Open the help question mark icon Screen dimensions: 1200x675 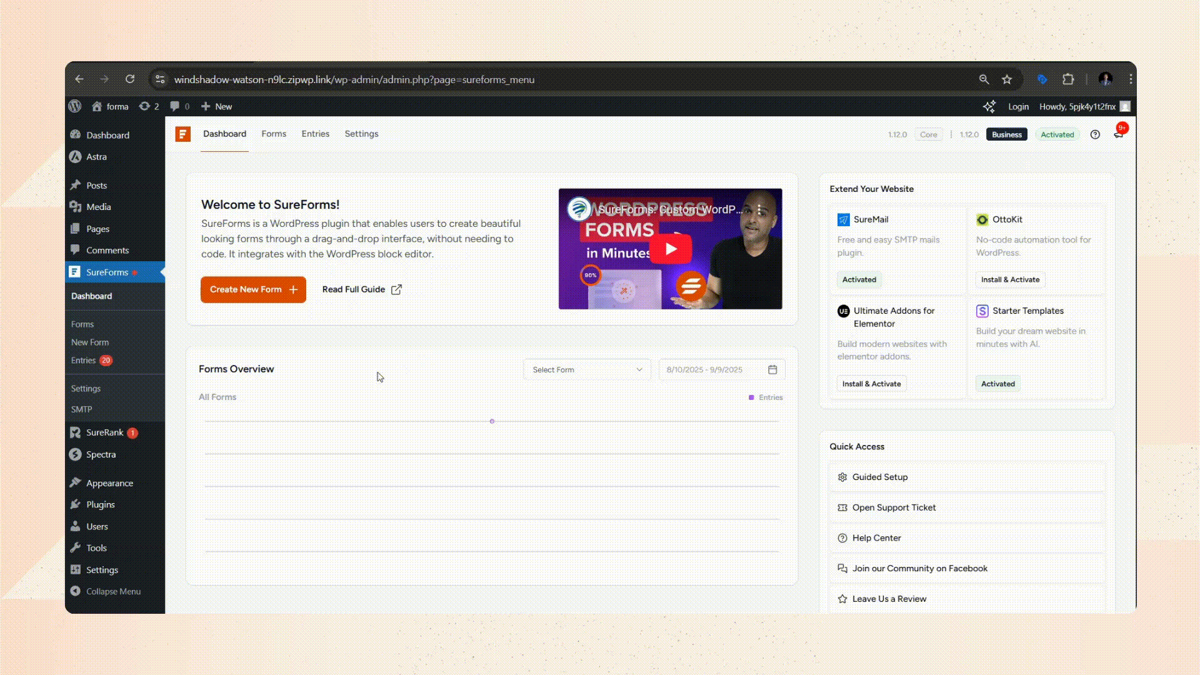1095,134
